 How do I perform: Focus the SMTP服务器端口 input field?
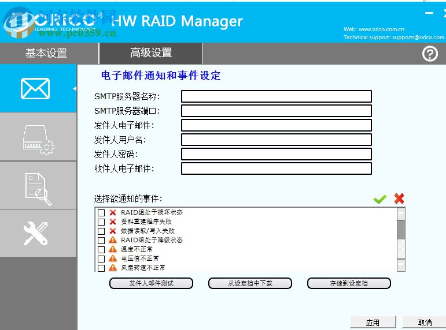[276, 111]
